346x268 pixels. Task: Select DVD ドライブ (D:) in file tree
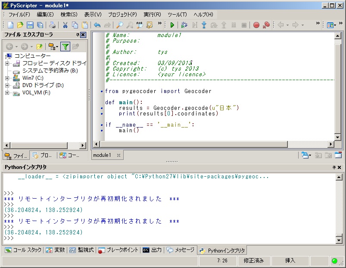tap(43, 85)
